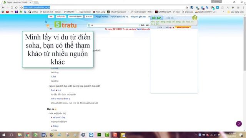Open the 'A flat' example link
This screenshot has width=246, height=138.
point(53,77)
